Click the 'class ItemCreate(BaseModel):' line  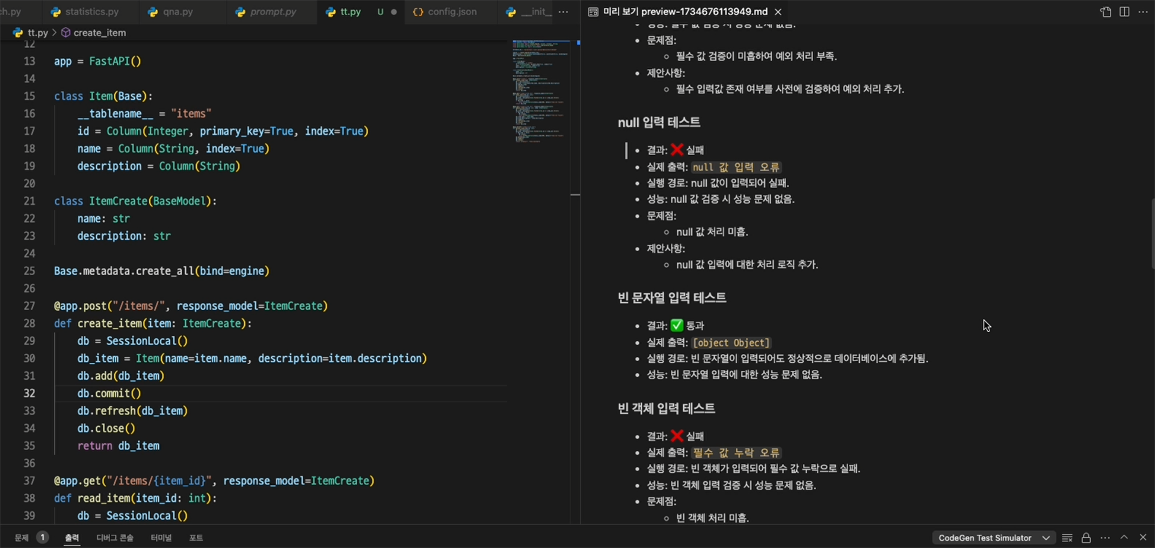[x=135, y=201]
